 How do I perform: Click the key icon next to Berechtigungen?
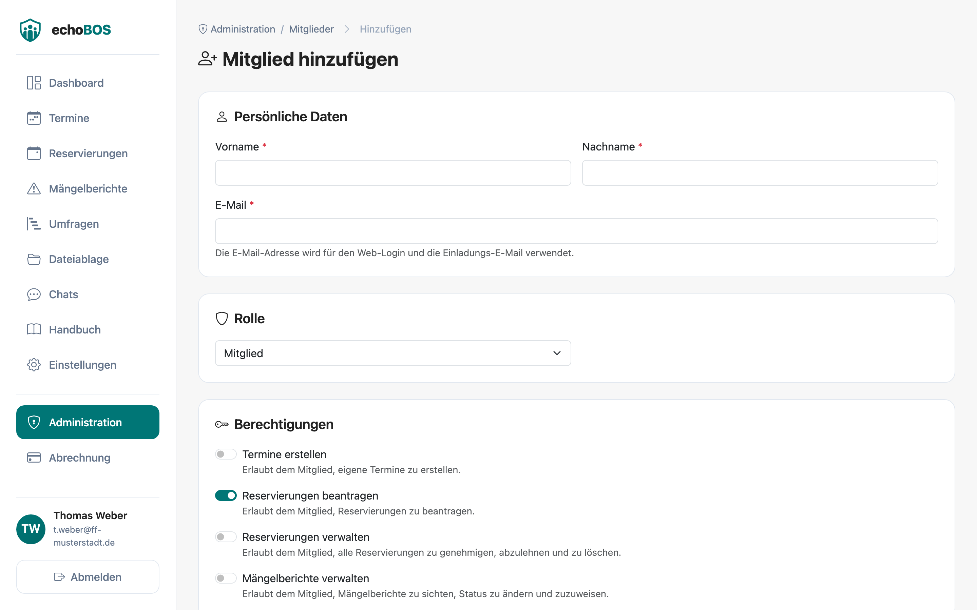point(222,424)
